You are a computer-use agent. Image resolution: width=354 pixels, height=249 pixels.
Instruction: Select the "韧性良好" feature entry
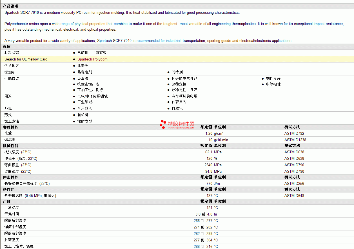(273, 78)
